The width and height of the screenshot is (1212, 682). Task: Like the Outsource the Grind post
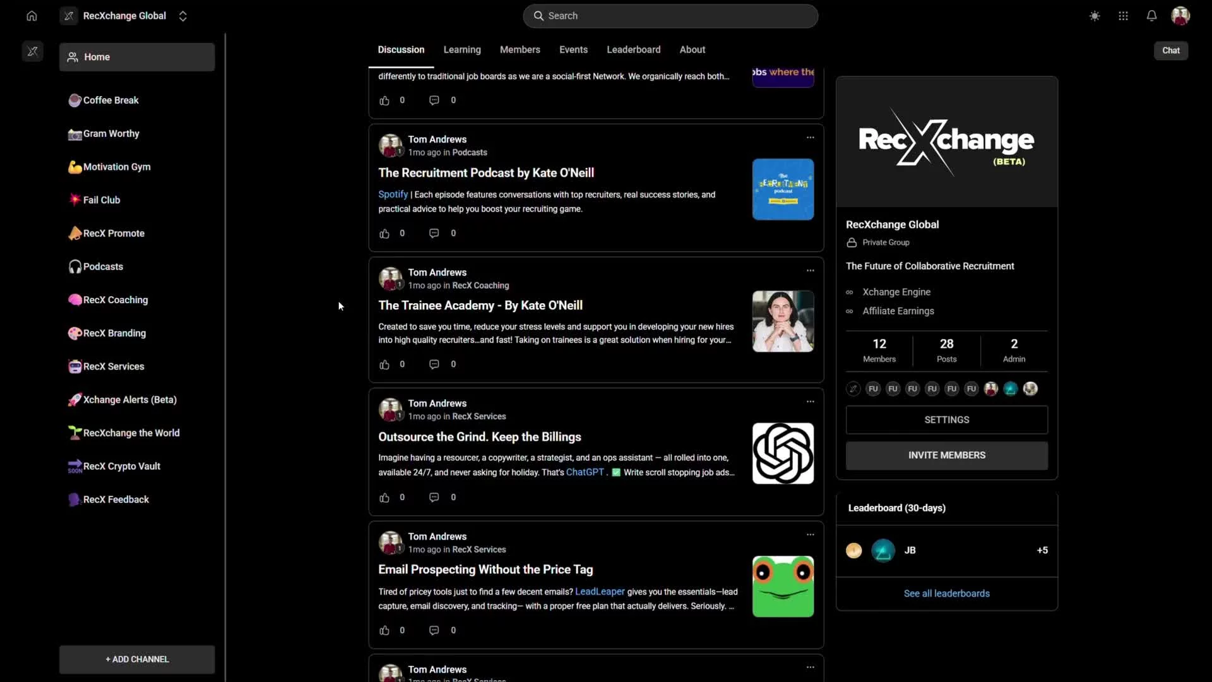coord(384,498)
